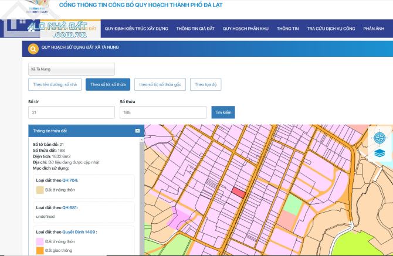Open the Xã Tà Nung dropdown
The height and width of the screenshot is (256, 393).
(x=72, y=69)
